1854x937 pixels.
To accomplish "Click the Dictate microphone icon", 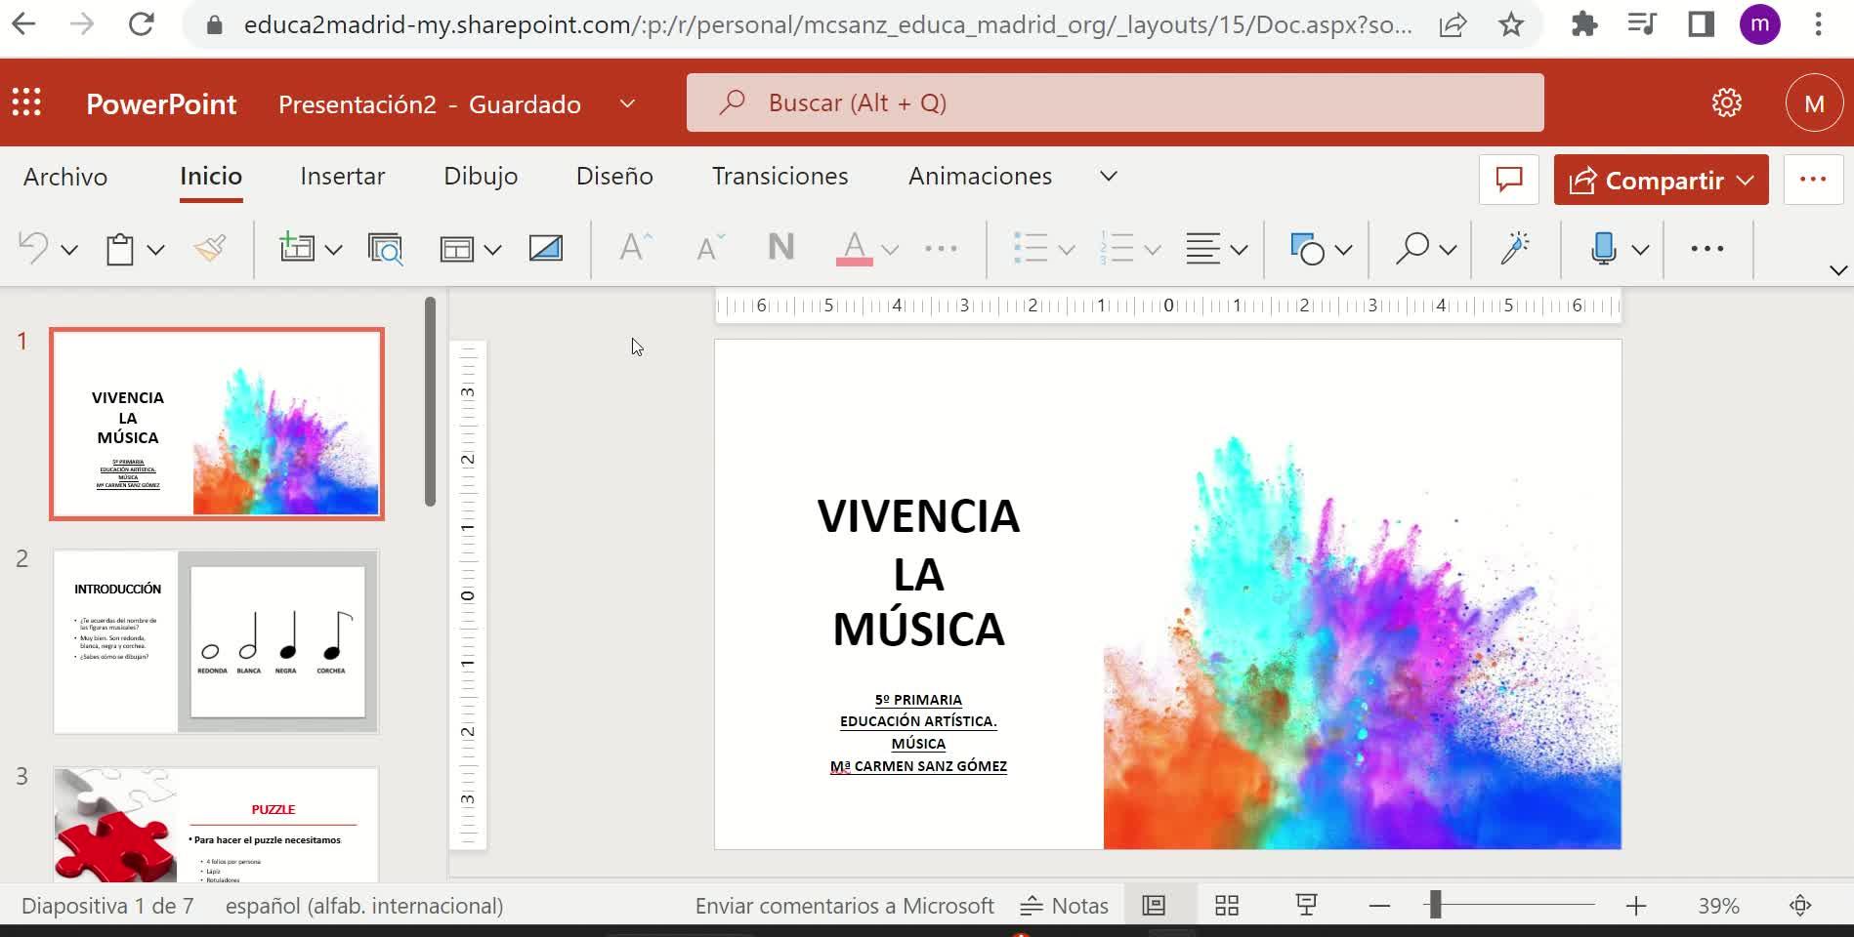I will [x=1603, y=249].
